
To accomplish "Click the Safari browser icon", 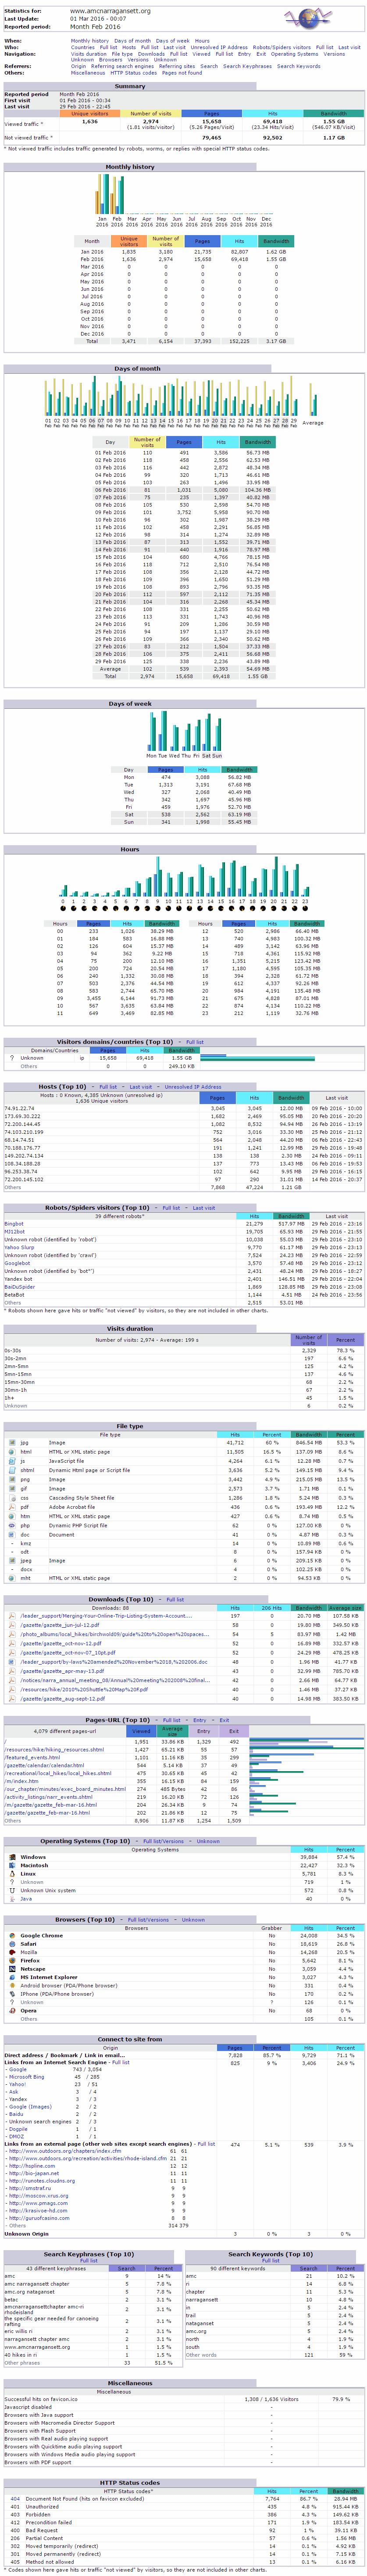I will pos(12,1943).
